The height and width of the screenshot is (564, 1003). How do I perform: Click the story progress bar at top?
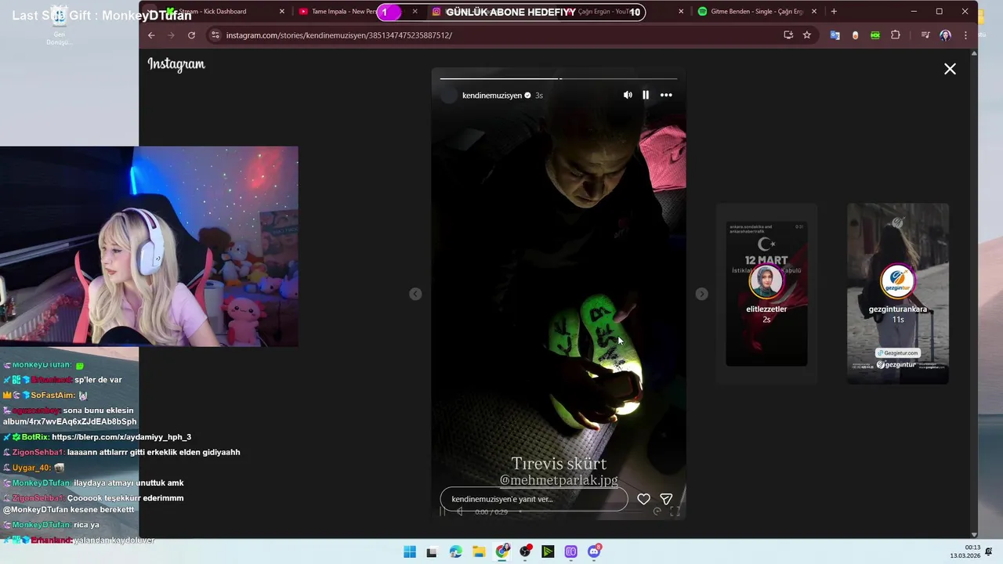tap(559, 78)
